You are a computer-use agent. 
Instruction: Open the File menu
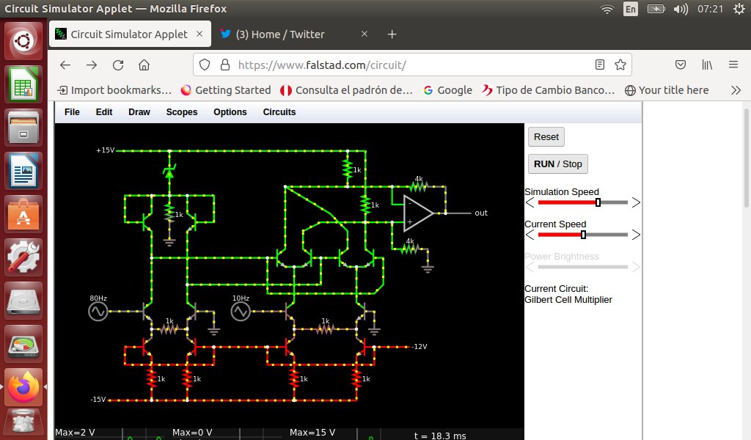[72, 112]
